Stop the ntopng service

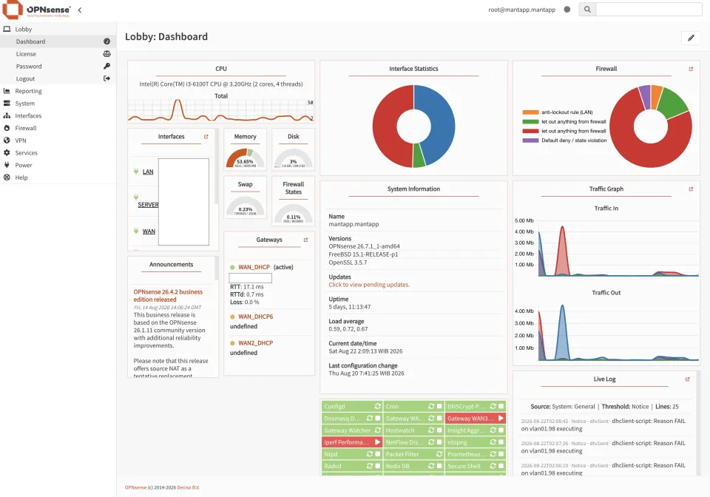501,442
